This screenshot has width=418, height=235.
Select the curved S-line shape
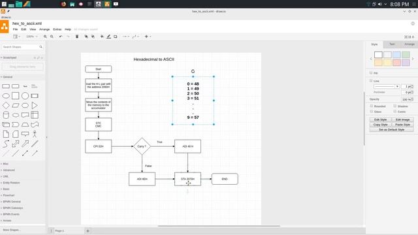pos(6,144)
